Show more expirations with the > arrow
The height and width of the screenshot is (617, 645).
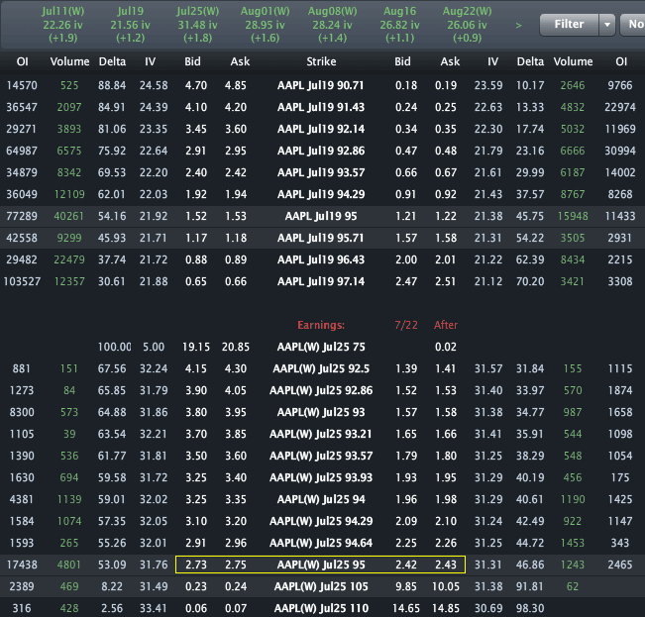(x=519, y=25)
